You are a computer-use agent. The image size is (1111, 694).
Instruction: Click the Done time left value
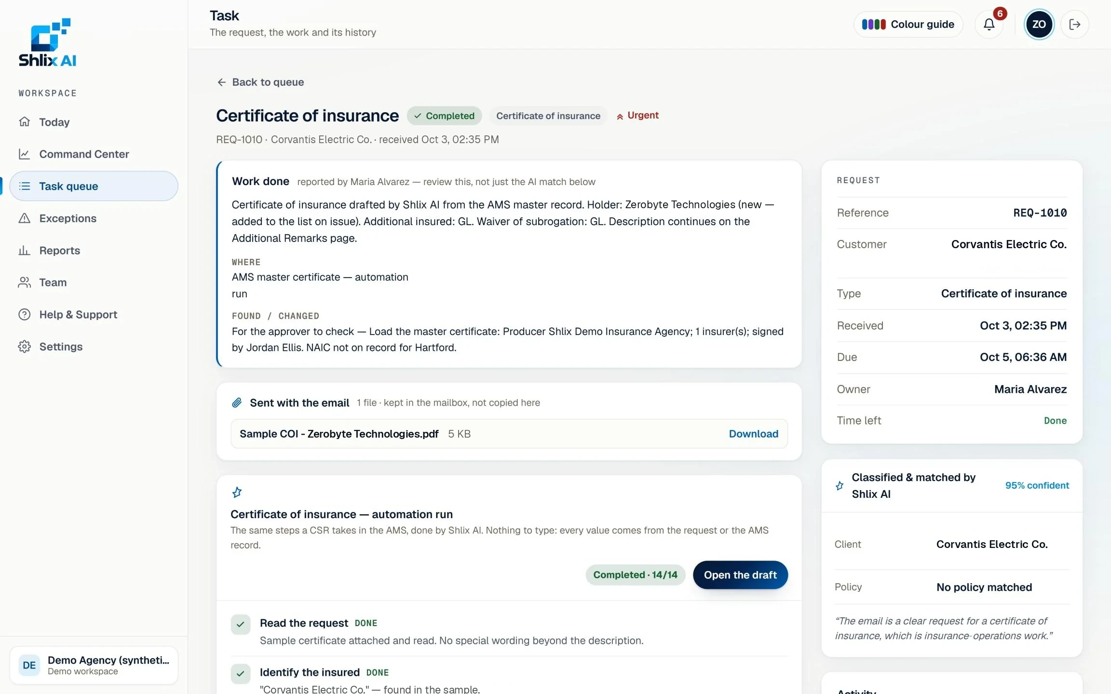point(1055,421)
